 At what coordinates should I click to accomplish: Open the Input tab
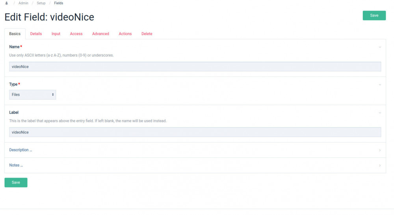pyautogui.click(x=56, y=34)
